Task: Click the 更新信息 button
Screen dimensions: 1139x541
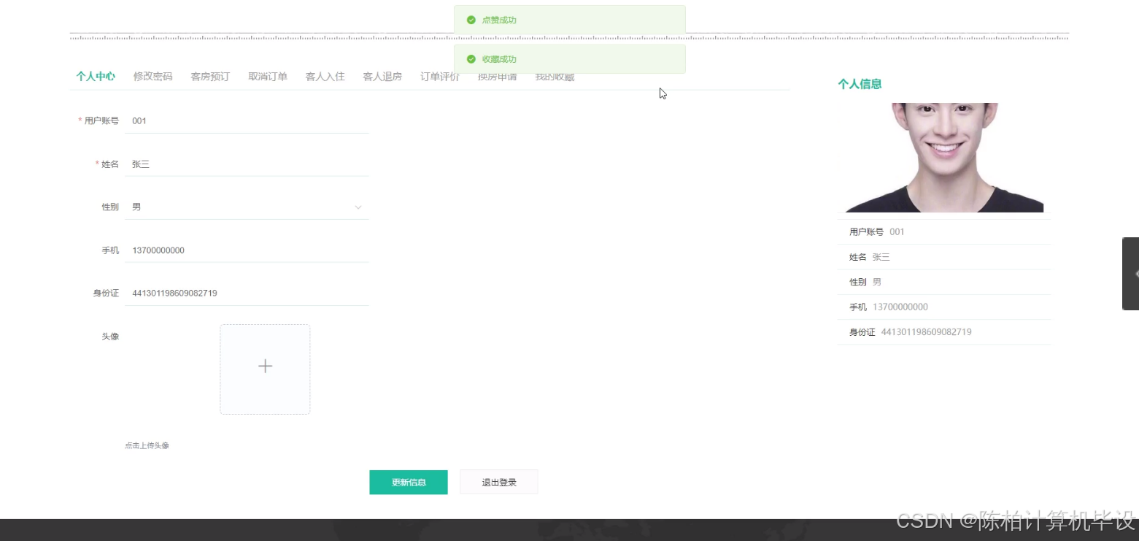Action: (x=409, y=483)
